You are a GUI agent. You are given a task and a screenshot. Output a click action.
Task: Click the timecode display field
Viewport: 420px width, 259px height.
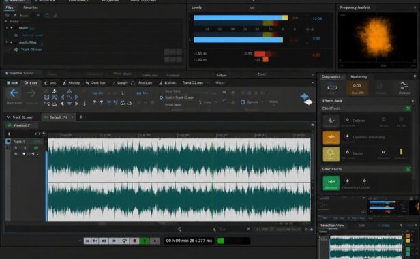pyautogui.click(x=189, y=241)
